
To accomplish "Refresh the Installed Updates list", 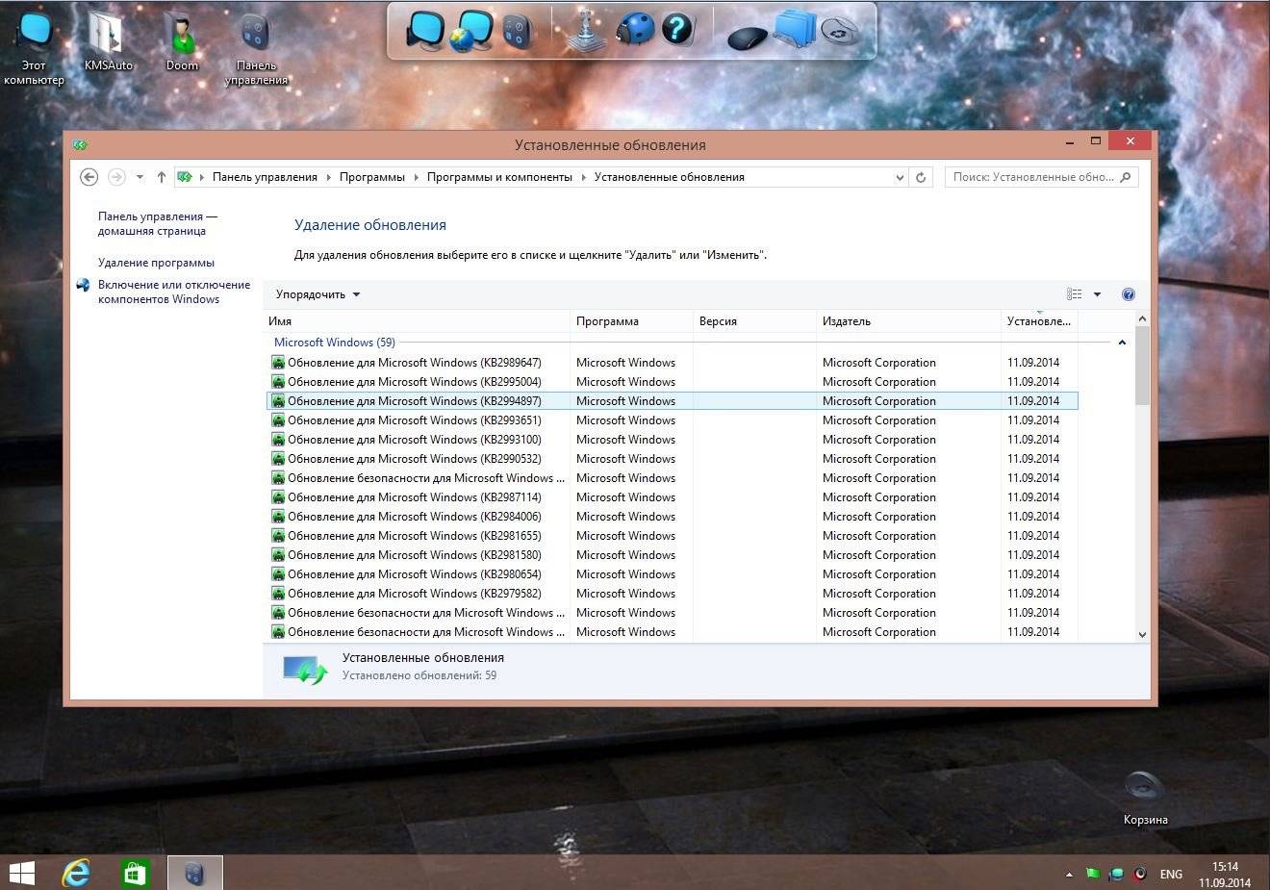I will click(x=921, y=177).
